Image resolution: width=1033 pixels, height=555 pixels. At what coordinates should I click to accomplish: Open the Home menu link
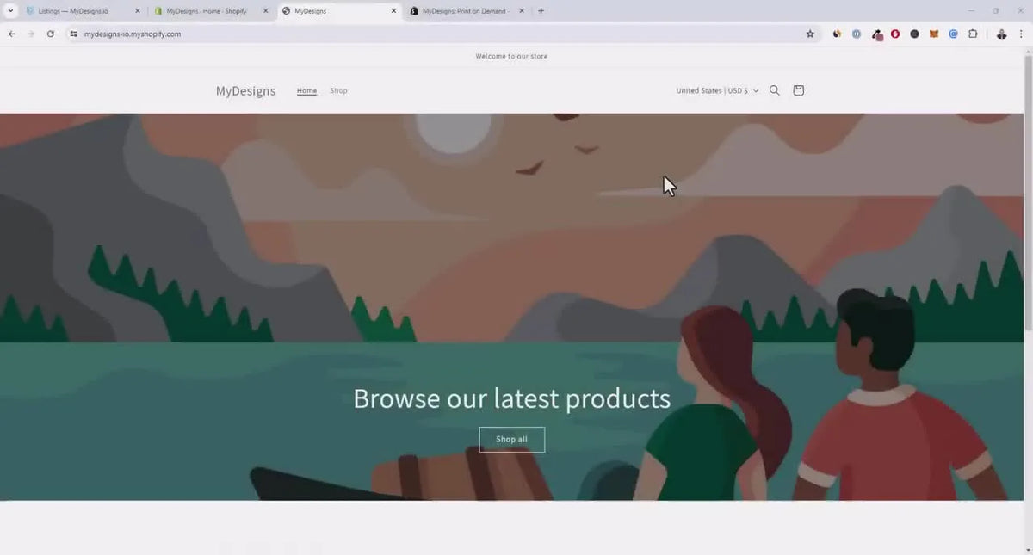[x=306, y=90]
